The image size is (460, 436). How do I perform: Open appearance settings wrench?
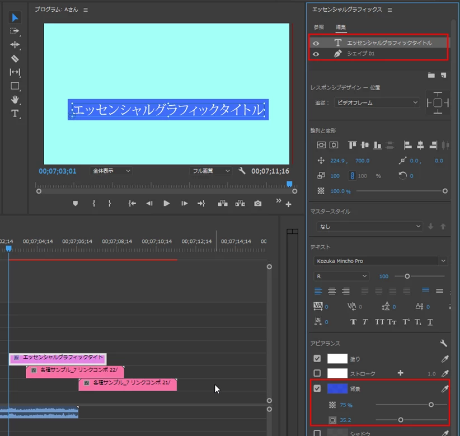click(443, 343)
